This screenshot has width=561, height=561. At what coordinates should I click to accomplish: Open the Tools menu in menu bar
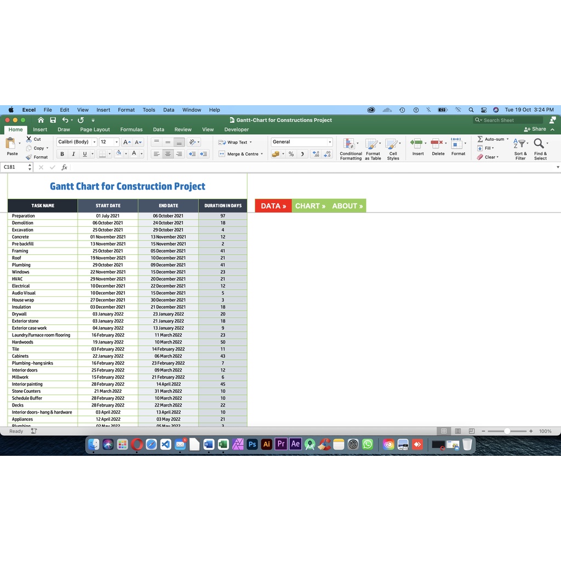pyautogui.click(x=149, y=110)
